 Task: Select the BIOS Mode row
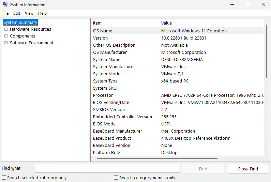point(178,124)
